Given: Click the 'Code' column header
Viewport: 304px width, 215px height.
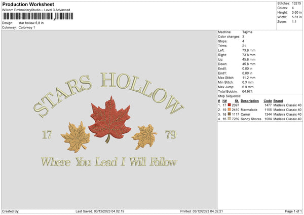Looking at the screenshot, I should click(x=268, y=101).
